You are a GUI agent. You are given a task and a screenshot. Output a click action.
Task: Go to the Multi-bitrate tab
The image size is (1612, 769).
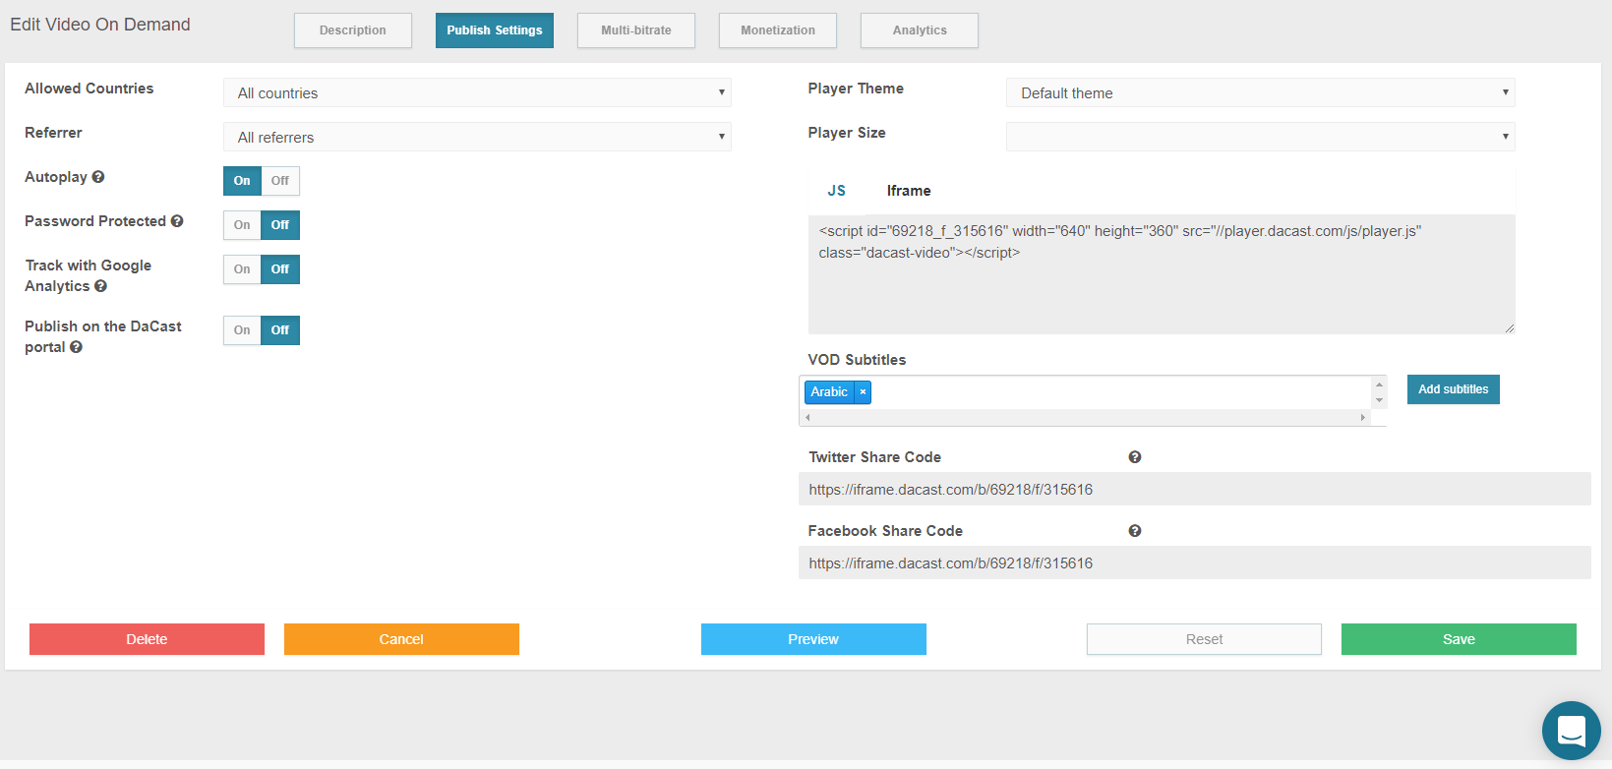tap(636, 30)
